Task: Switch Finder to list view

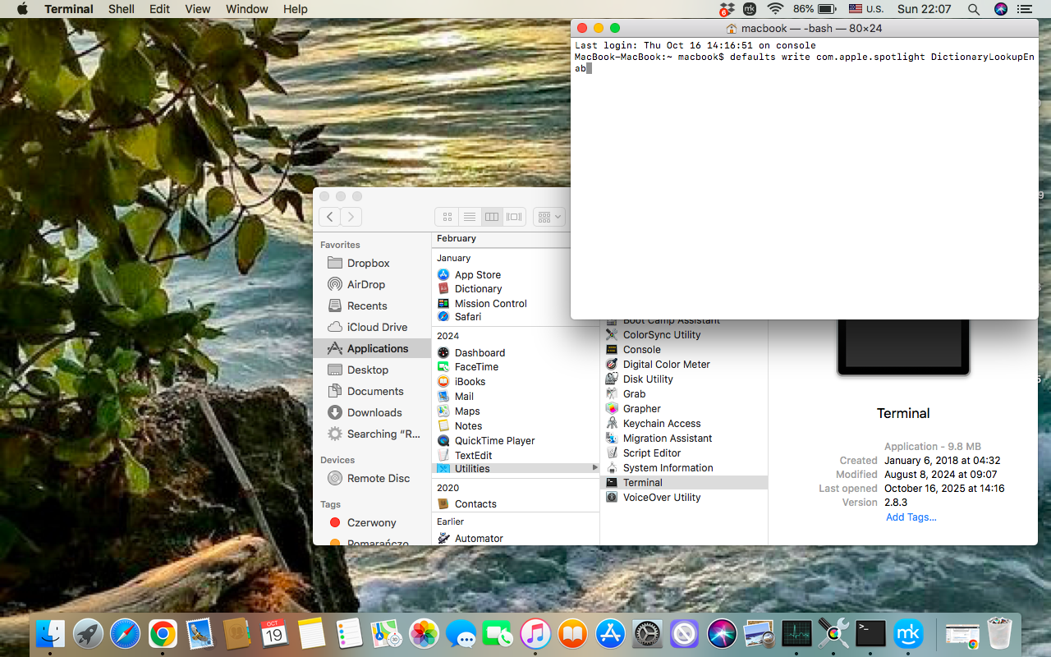Action: pos(469,217)
